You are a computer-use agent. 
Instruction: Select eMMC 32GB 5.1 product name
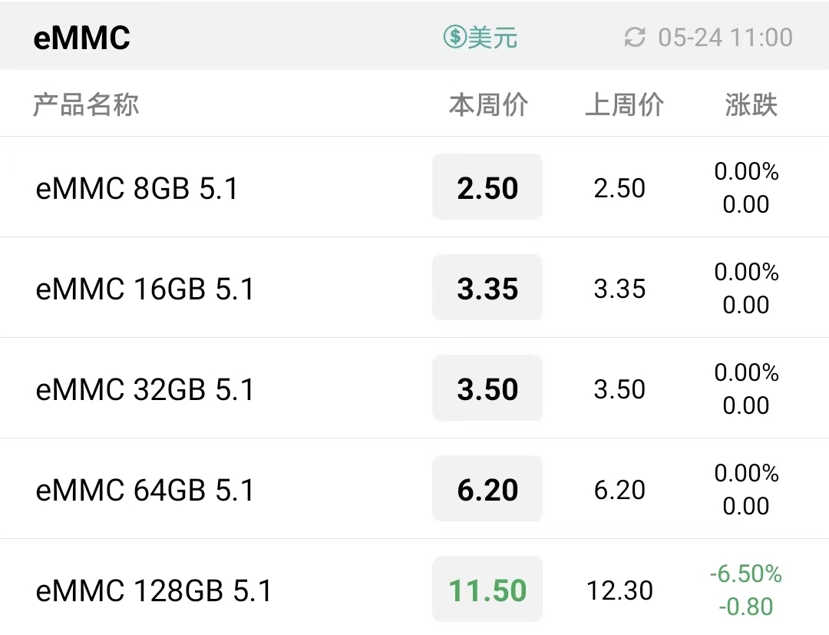[x=145, y=389]
